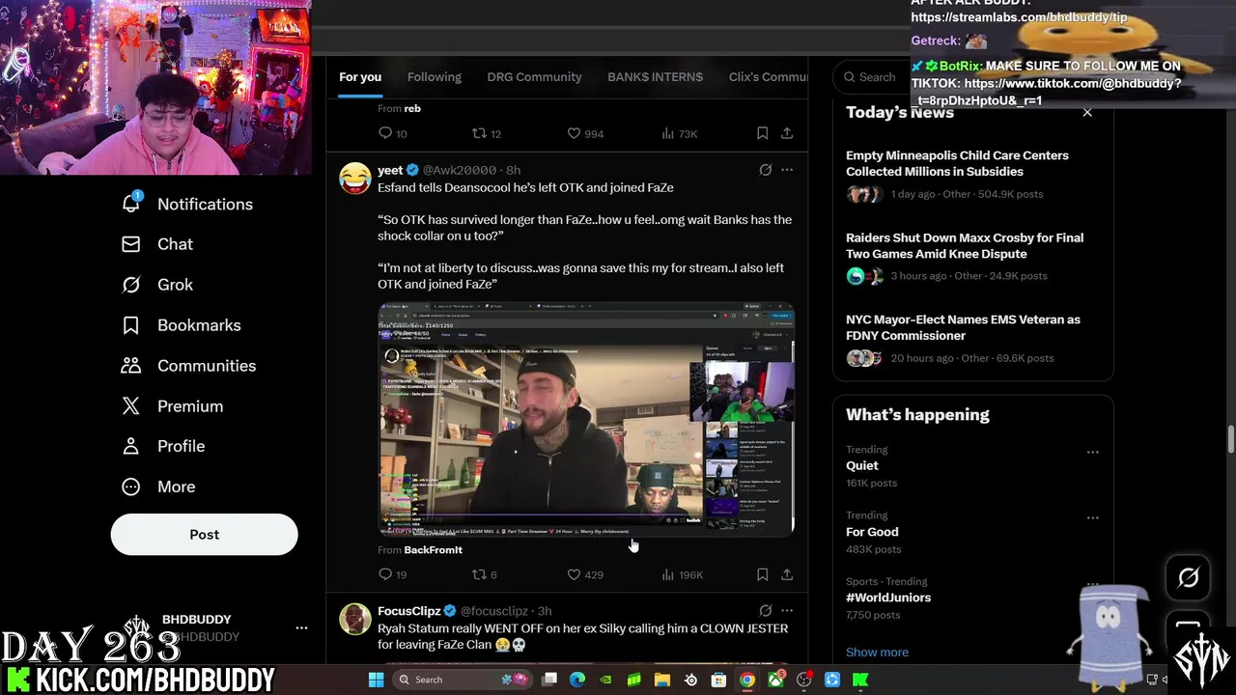Reply to the post from reb
Viewport: 1236px width, 695px height.
385,133
